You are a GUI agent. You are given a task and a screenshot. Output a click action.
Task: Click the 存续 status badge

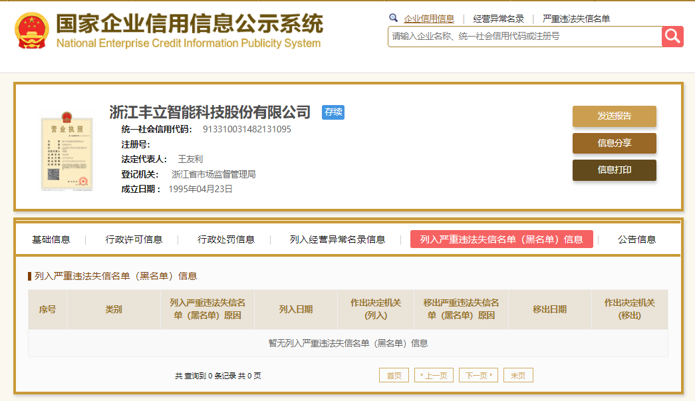coord(333,112)
